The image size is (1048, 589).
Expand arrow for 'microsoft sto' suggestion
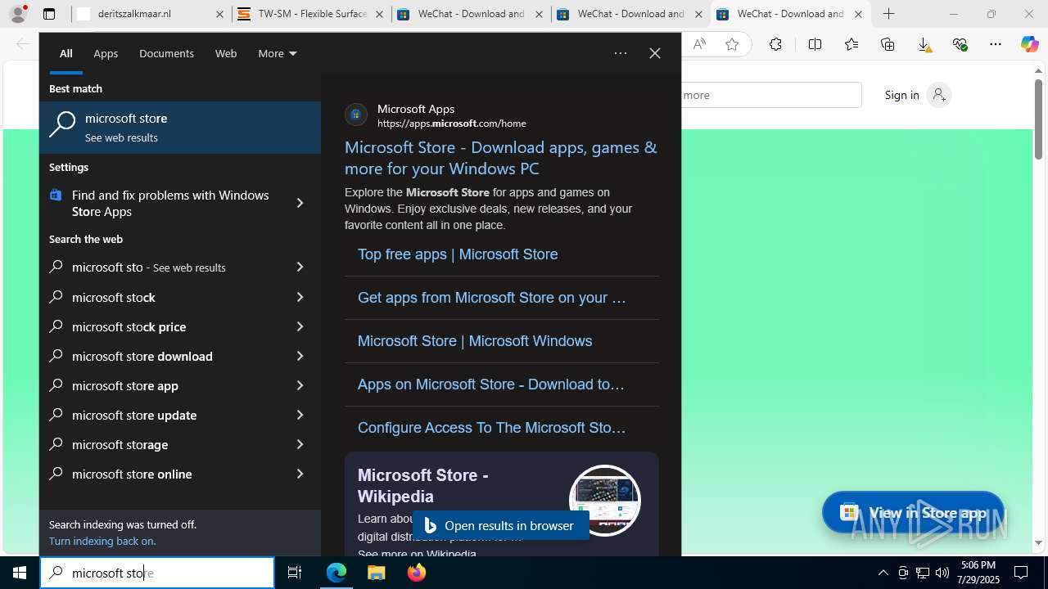tap(300, 267)
